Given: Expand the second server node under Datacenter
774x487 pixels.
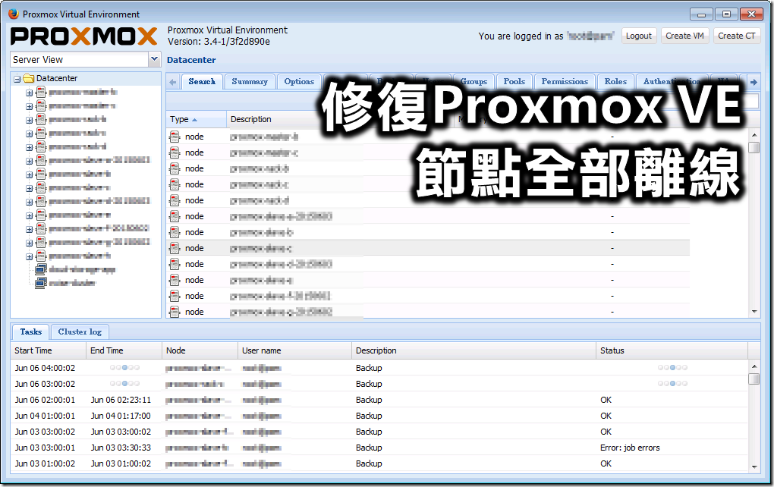Looking at the screenshot, I should [29, 106].
